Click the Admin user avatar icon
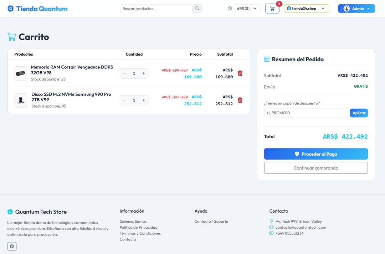The height and width of the screenshot is (254, 385). 346,9
